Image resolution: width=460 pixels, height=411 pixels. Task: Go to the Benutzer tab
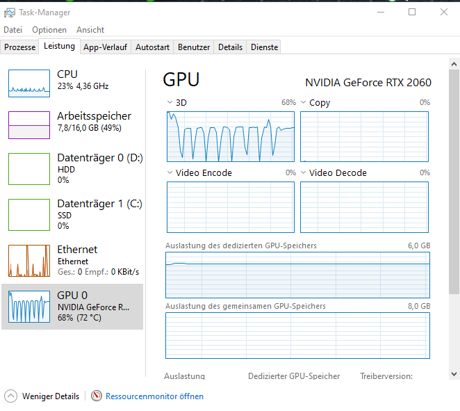(194, 47)
